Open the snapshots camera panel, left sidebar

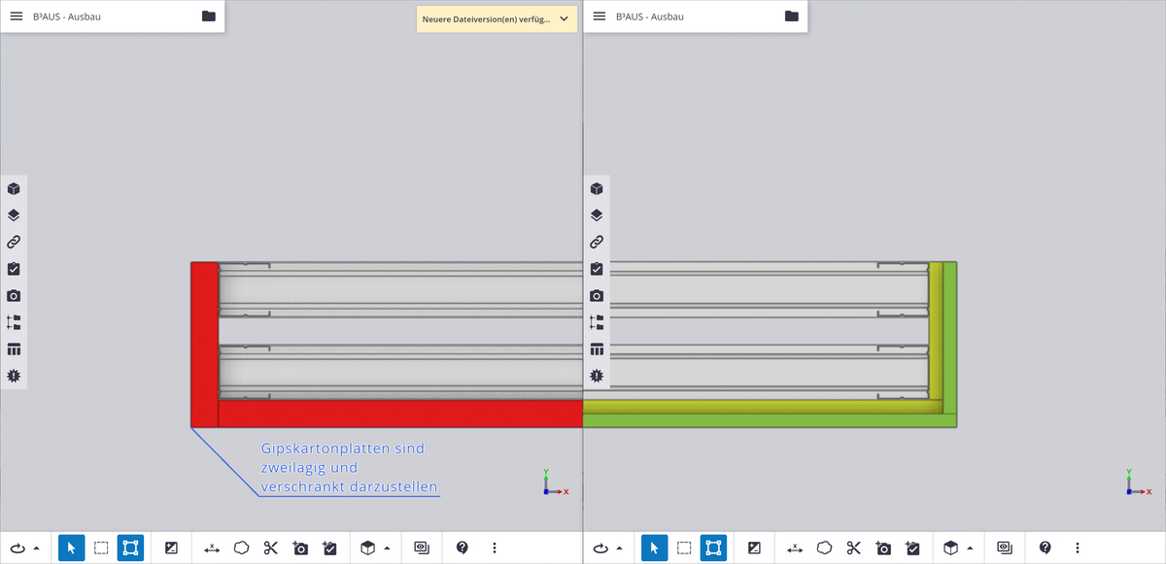(x=14, y=295)
